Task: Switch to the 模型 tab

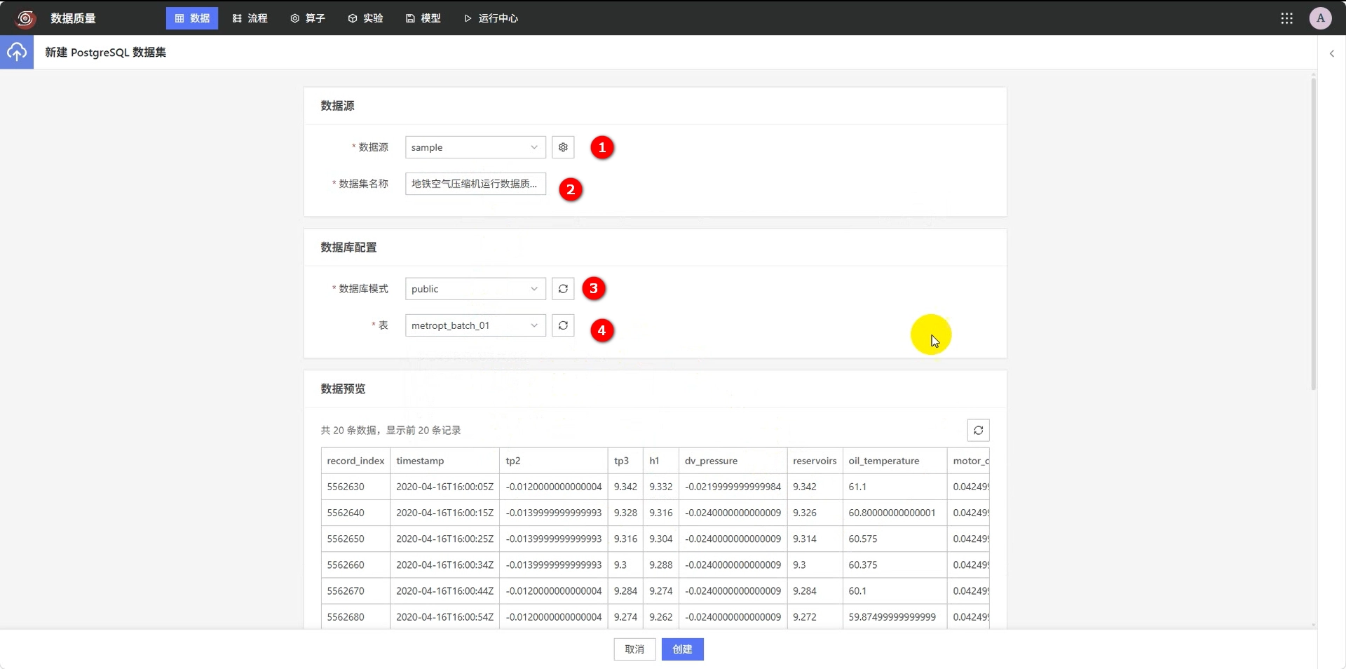Action: (423, 18)
